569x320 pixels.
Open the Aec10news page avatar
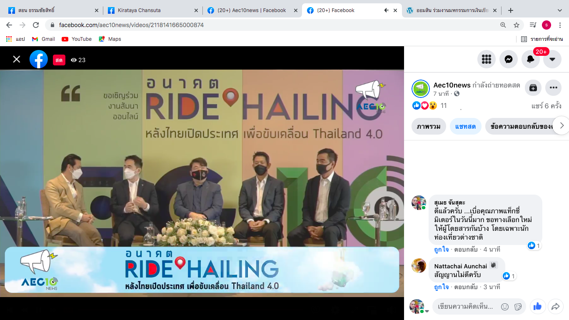(421, 89)
